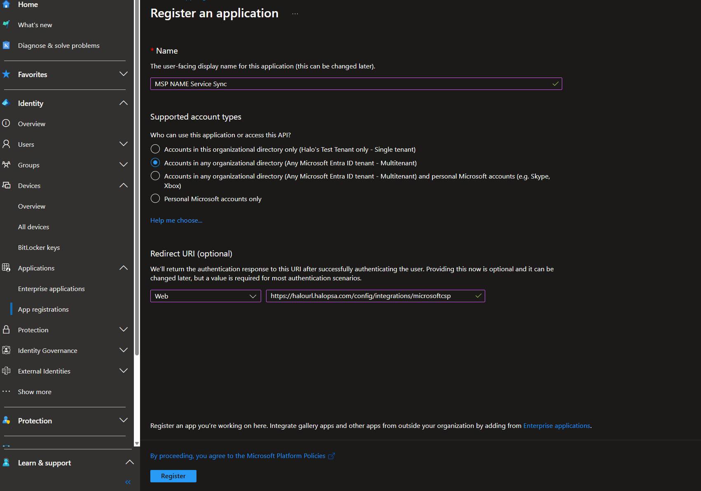Click the sidebar scrollbar down arrow

(137, 444)
